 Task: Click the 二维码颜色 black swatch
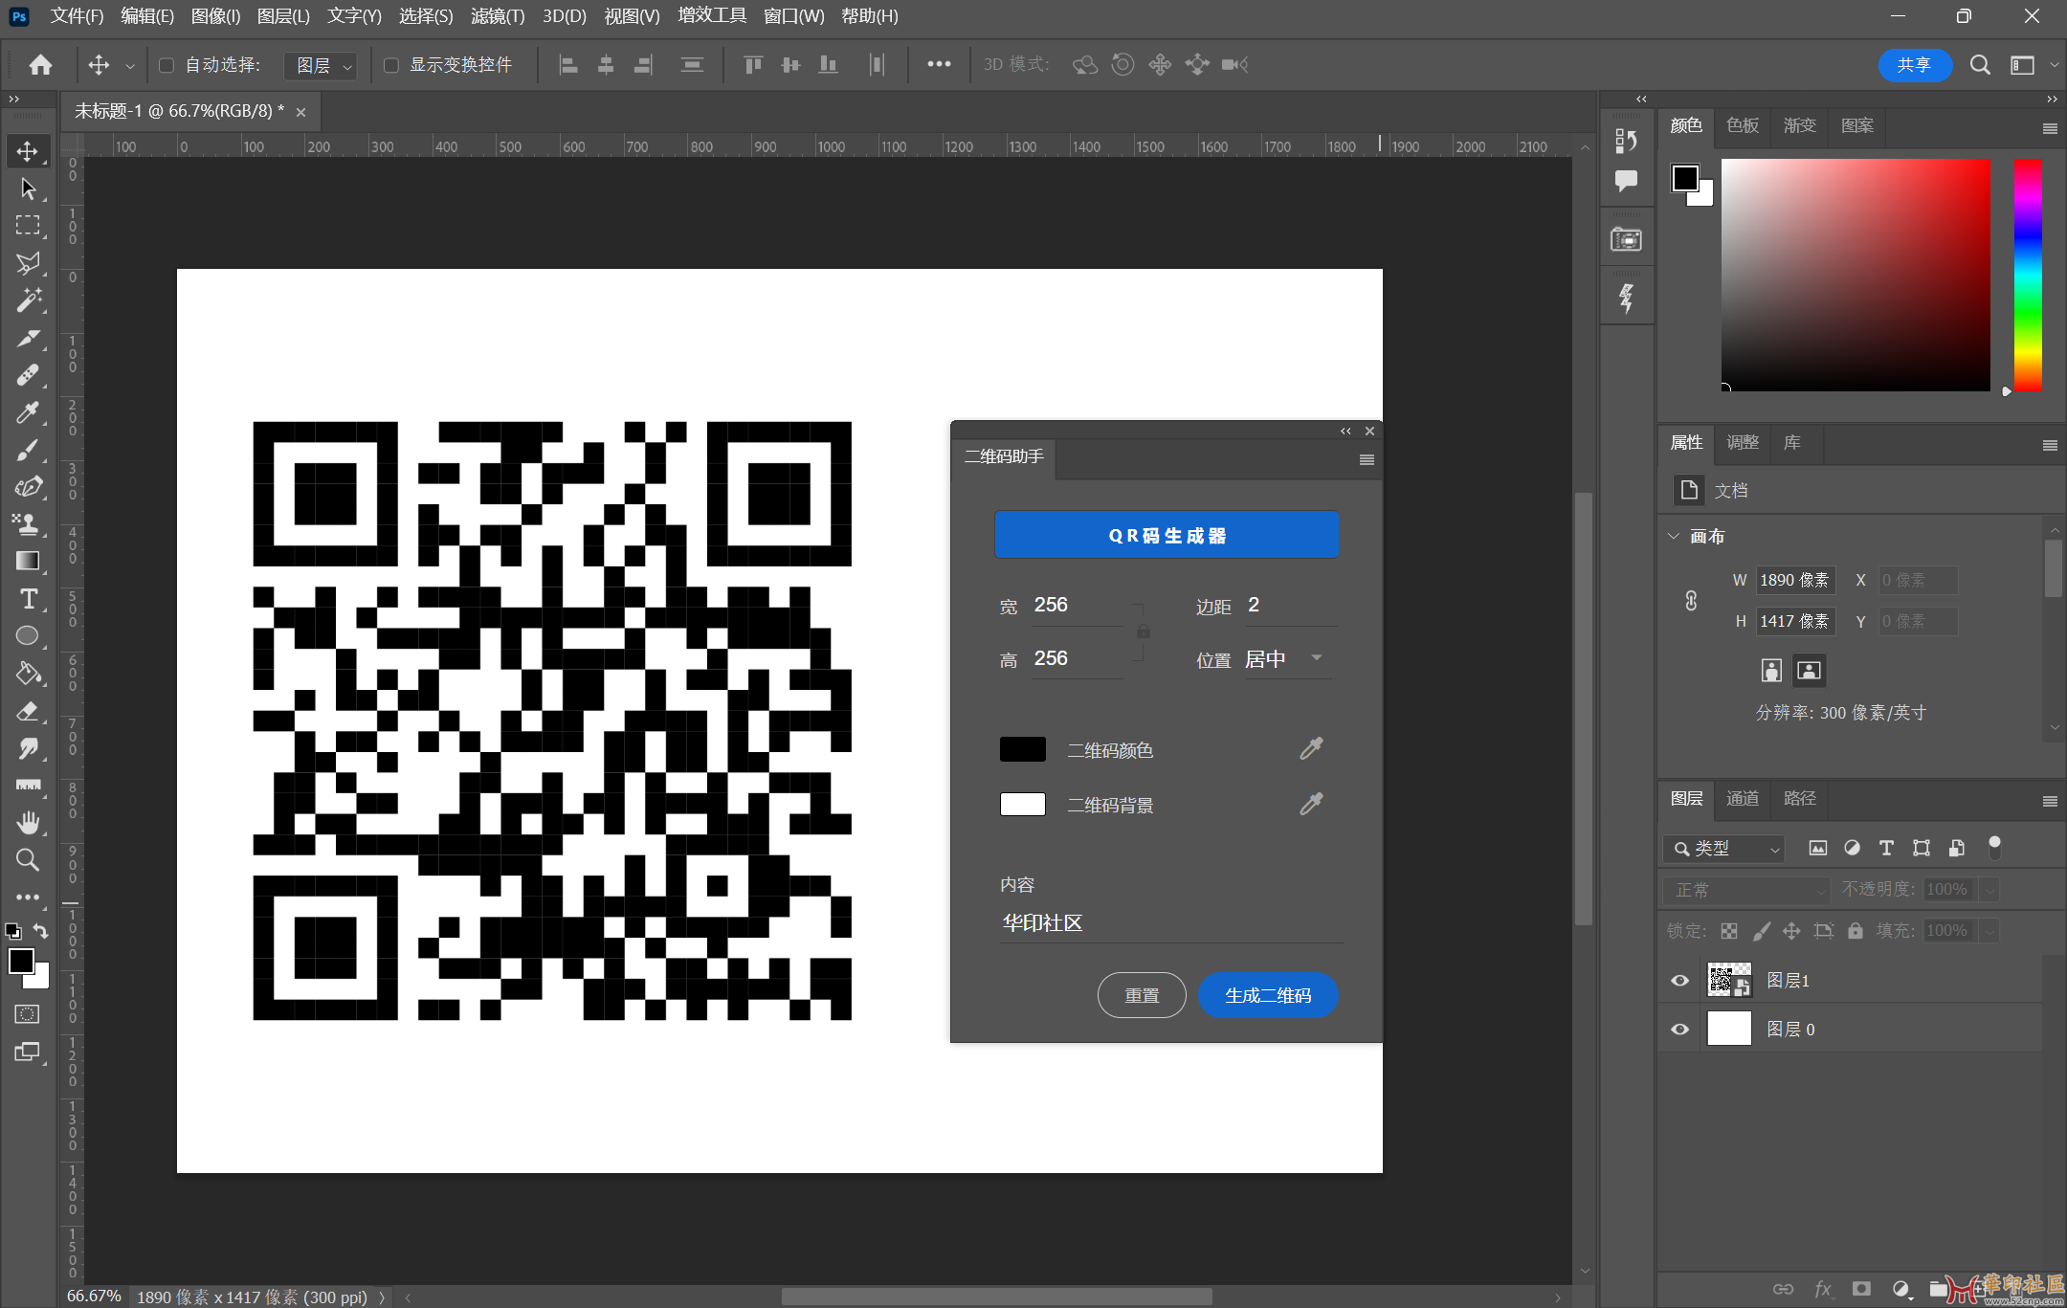[x=1023, y=749]
